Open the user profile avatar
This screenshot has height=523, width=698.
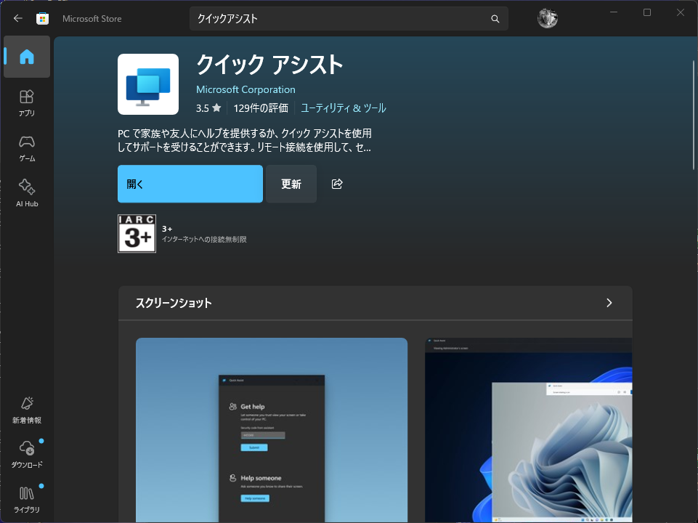point(547,18)
